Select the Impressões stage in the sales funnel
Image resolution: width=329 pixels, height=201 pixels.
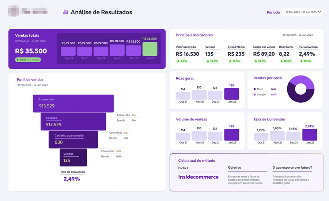point(73,103)
